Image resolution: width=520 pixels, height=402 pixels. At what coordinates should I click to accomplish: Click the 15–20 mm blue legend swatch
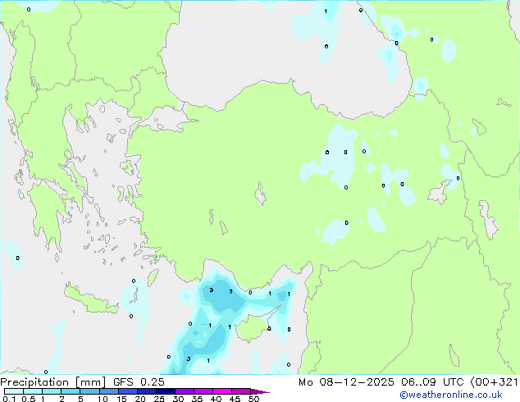pos(127,391)
